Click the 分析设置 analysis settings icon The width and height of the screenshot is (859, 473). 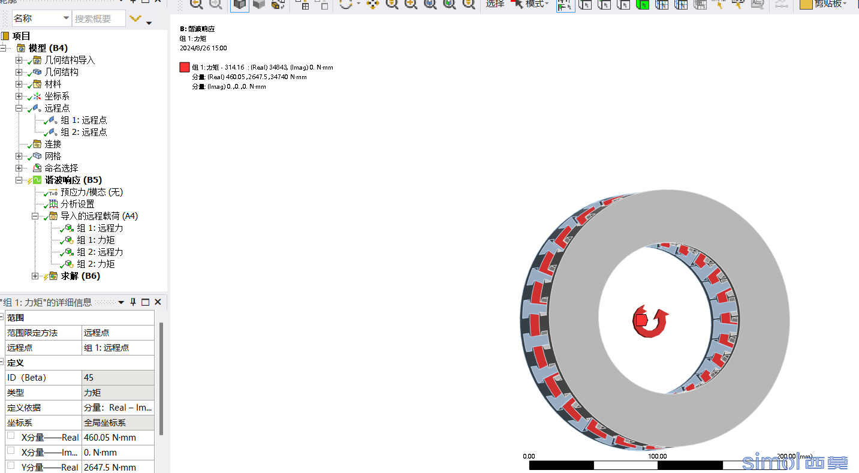tap(53, 204)
